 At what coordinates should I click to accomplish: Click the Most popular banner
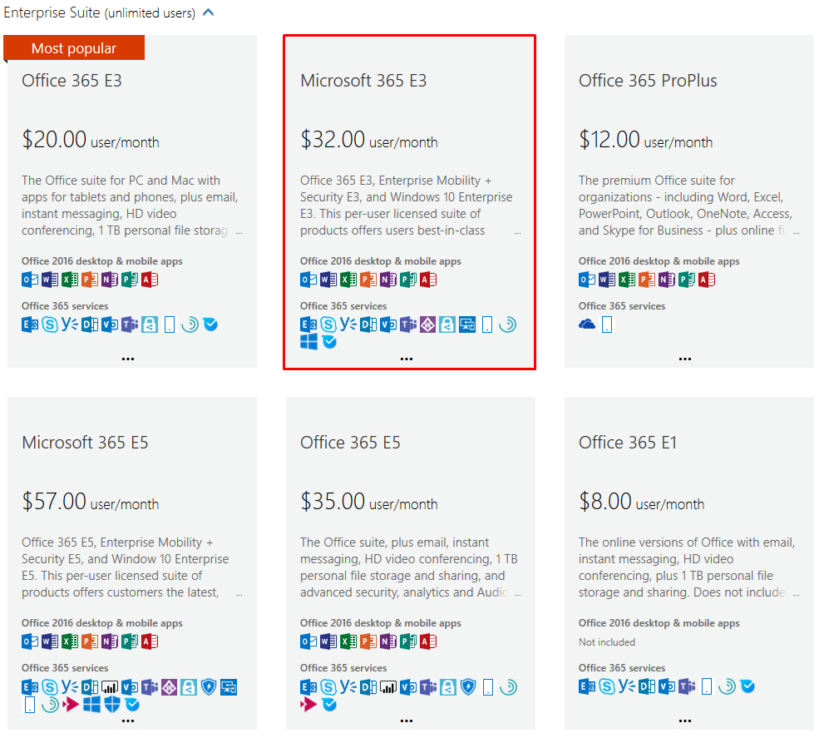74,47
